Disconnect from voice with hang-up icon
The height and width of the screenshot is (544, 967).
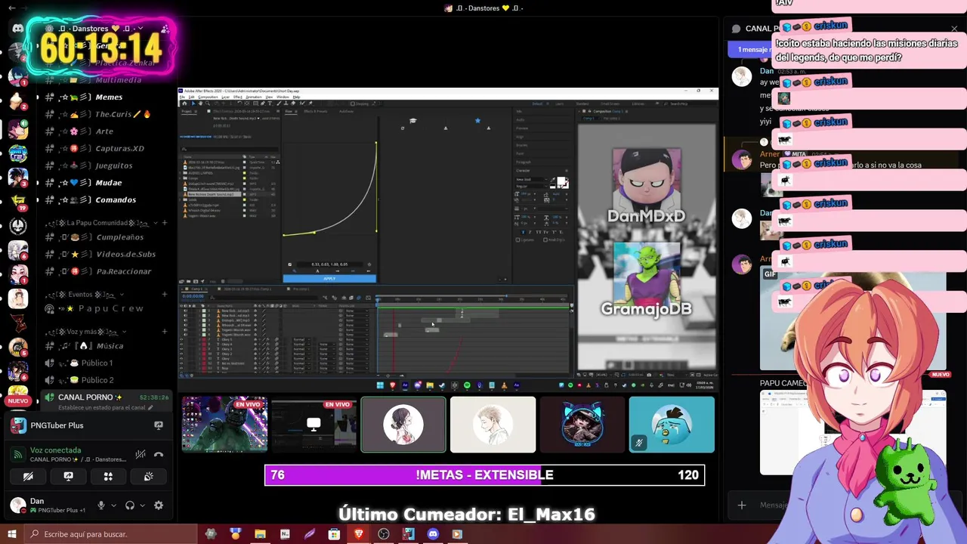click(x=159, y=454)
